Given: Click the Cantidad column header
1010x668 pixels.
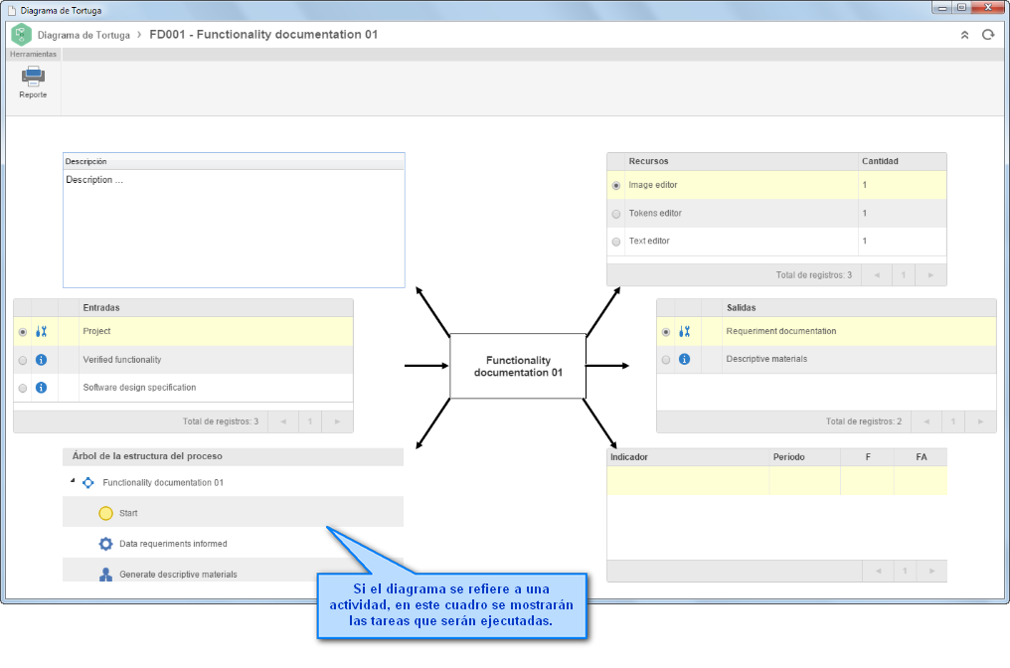Looking at the screenshot, I should [902, 161].
